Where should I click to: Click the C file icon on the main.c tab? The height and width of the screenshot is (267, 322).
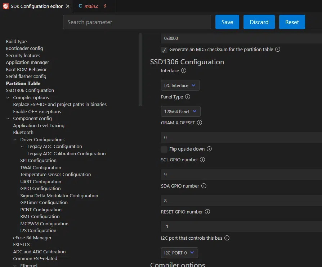pyautogui.click(x=80, y=6)
